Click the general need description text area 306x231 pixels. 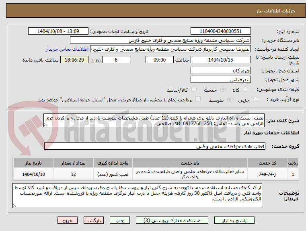coord(154,120)
